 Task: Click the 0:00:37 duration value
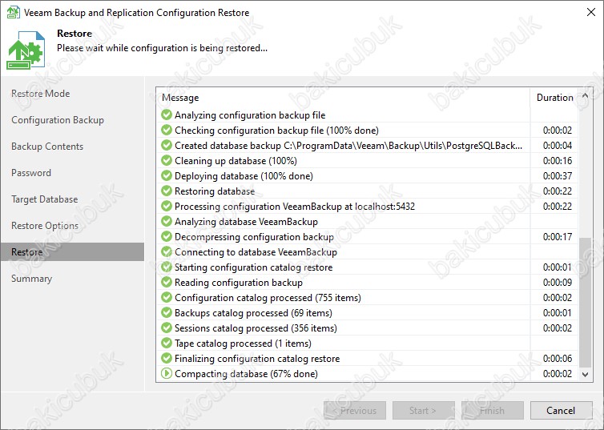click(558, 176)
